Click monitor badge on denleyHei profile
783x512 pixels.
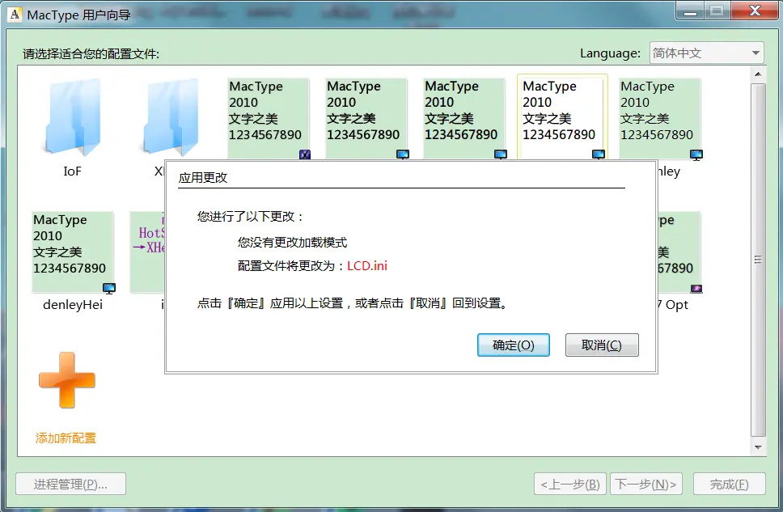(109, 288)
